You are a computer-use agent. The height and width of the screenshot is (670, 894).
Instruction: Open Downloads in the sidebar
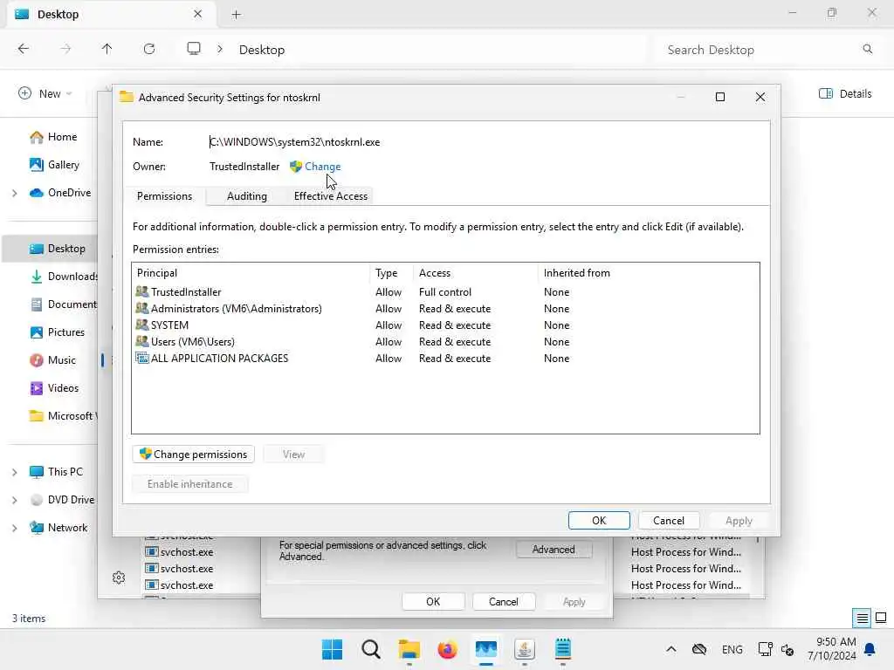[x=64, y=277]
